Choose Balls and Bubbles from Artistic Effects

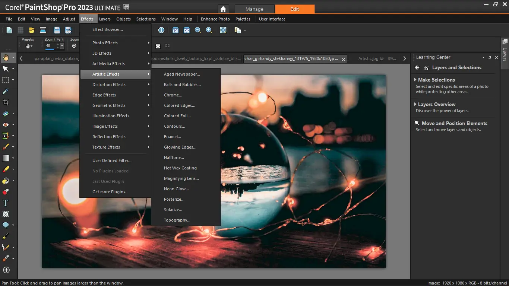pos(182,85)
